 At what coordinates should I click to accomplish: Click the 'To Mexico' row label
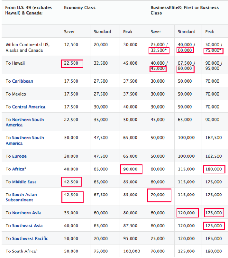(x=16, y=94)
